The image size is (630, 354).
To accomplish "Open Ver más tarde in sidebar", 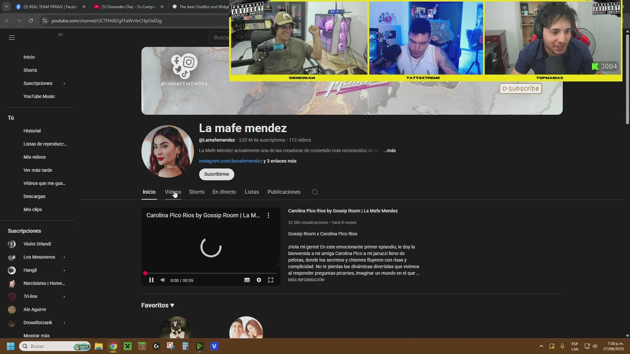I will (37, 170).
